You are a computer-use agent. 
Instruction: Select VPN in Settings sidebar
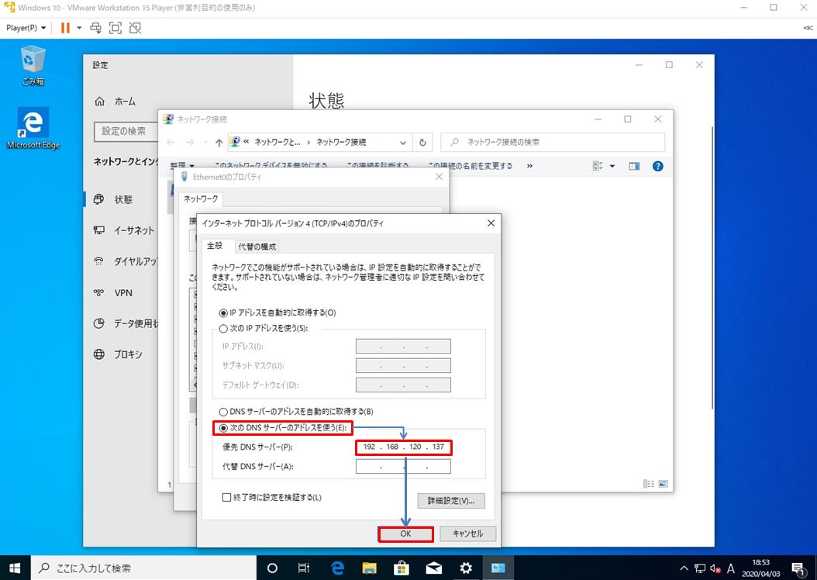tap(113, 292)
